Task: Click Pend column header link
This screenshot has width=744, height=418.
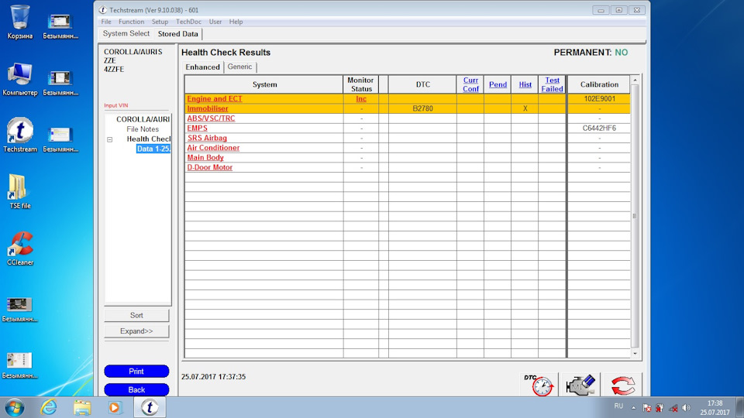Action: coord(498,84)
